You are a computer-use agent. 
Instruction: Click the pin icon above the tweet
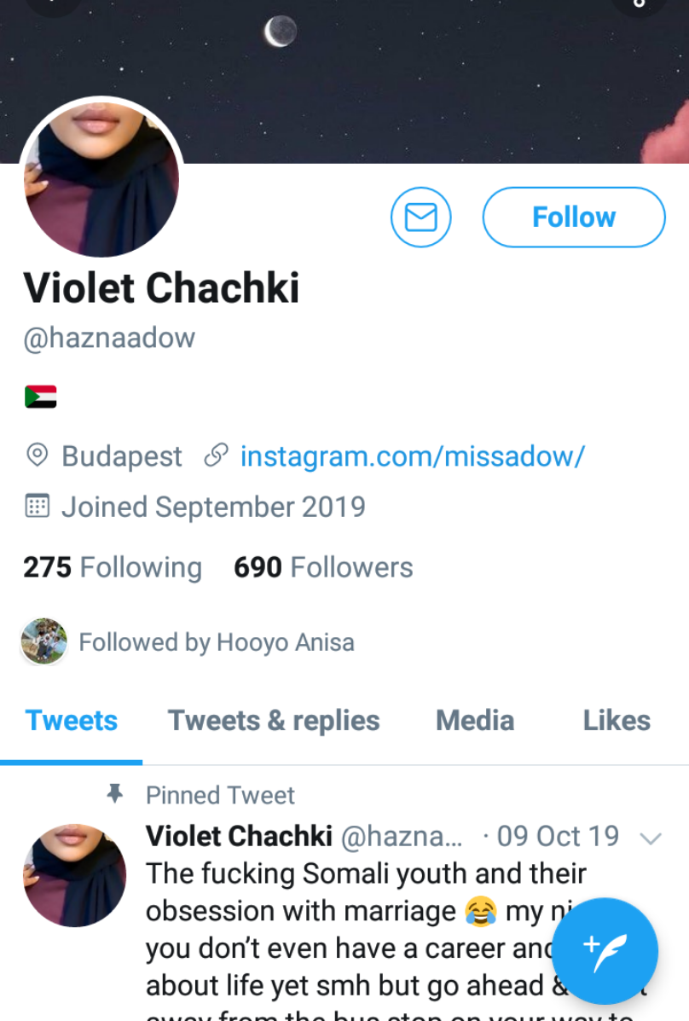tap(114, 795)
